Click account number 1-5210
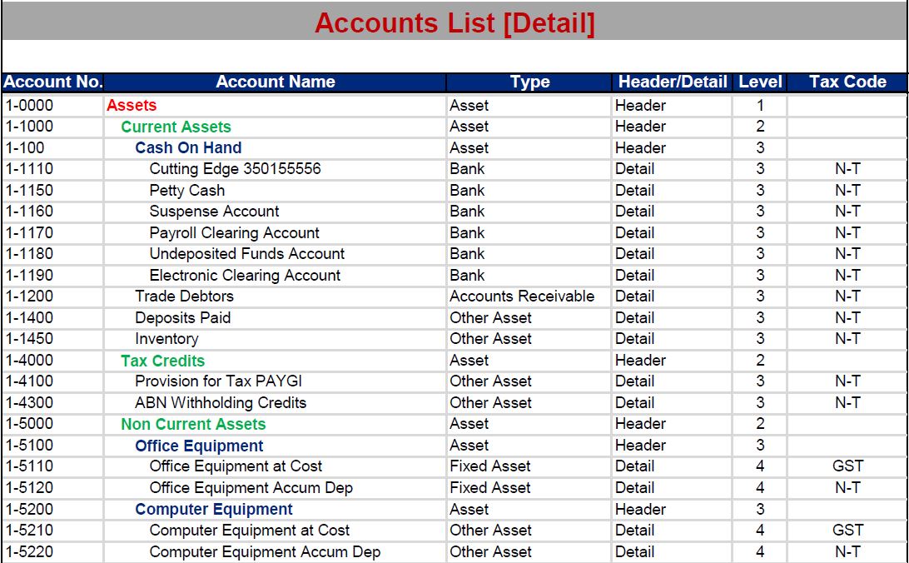Image resolution: width=909 pixels, height=563 pixels. [x=29, y=530]
